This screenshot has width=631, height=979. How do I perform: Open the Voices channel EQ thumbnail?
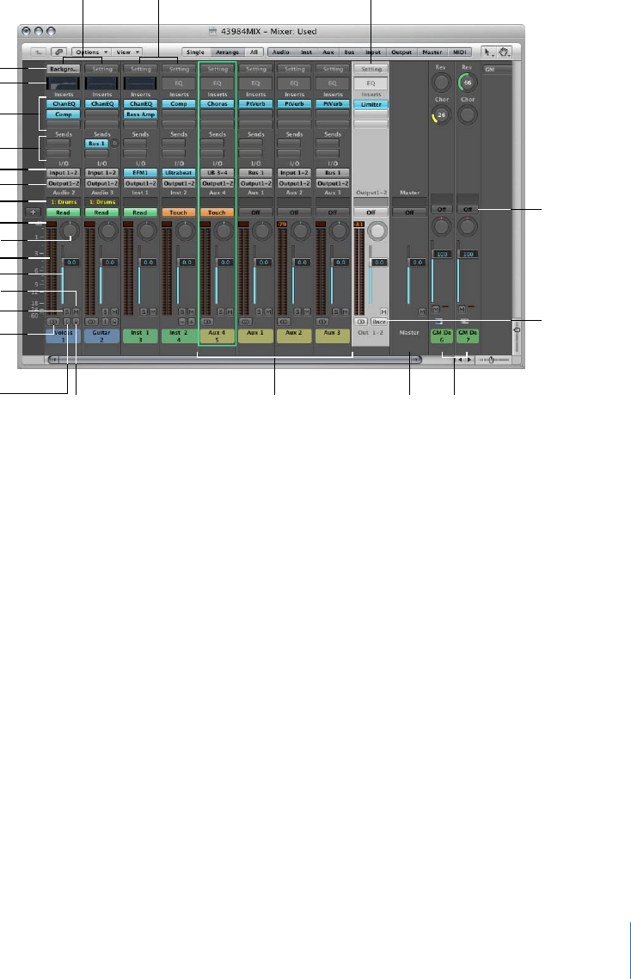coord(64,83)
